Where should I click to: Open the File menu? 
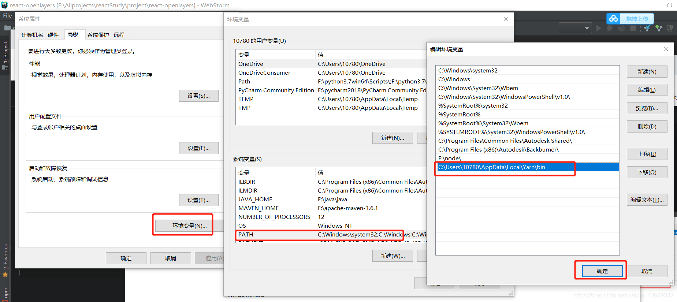[7, 16]
